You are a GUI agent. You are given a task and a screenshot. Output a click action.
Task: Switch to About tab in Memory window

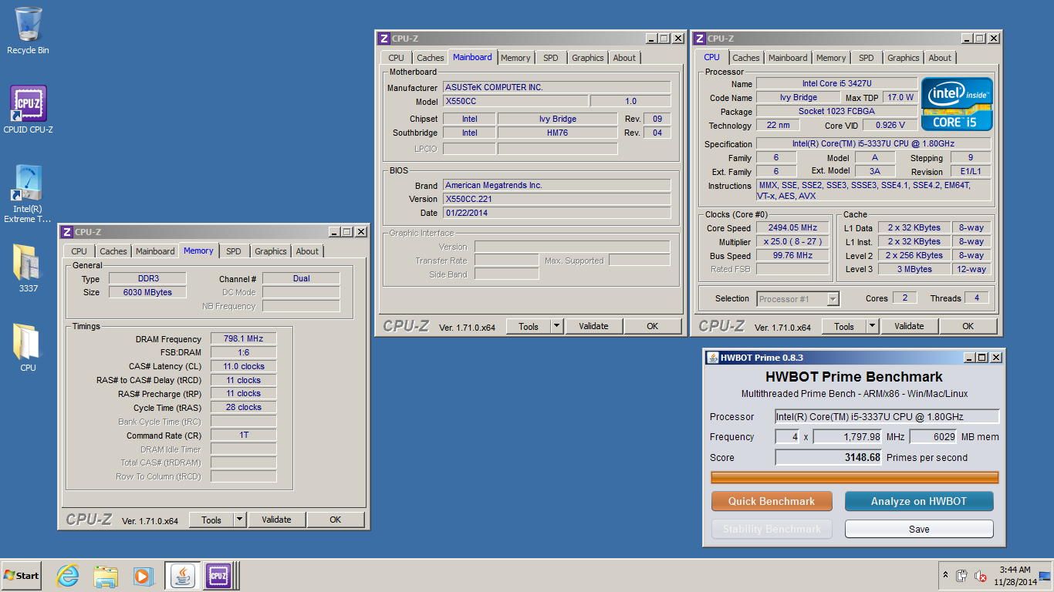(307, 251)
